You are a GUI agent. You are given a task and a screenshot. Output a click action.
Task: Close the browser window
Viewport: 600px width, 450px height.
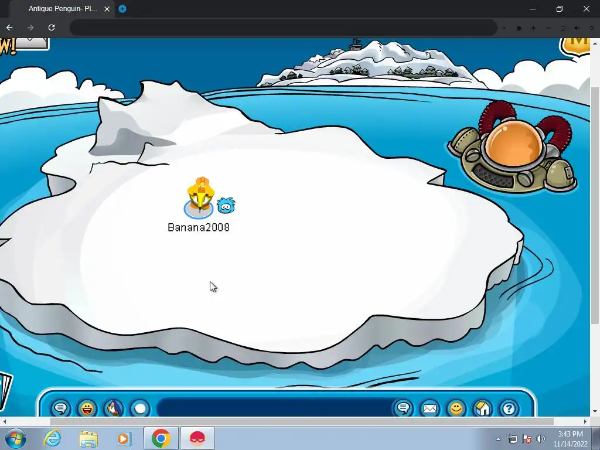pos(586,9)
